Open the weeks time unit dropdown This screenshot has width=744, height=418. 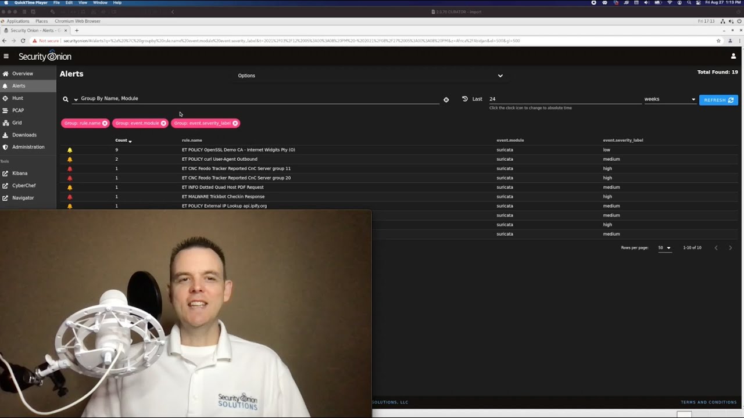(670, 99)
